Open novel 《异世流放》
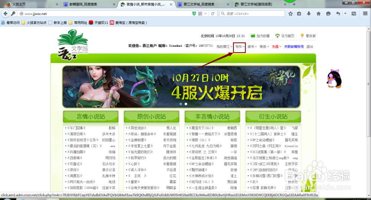 137,128
